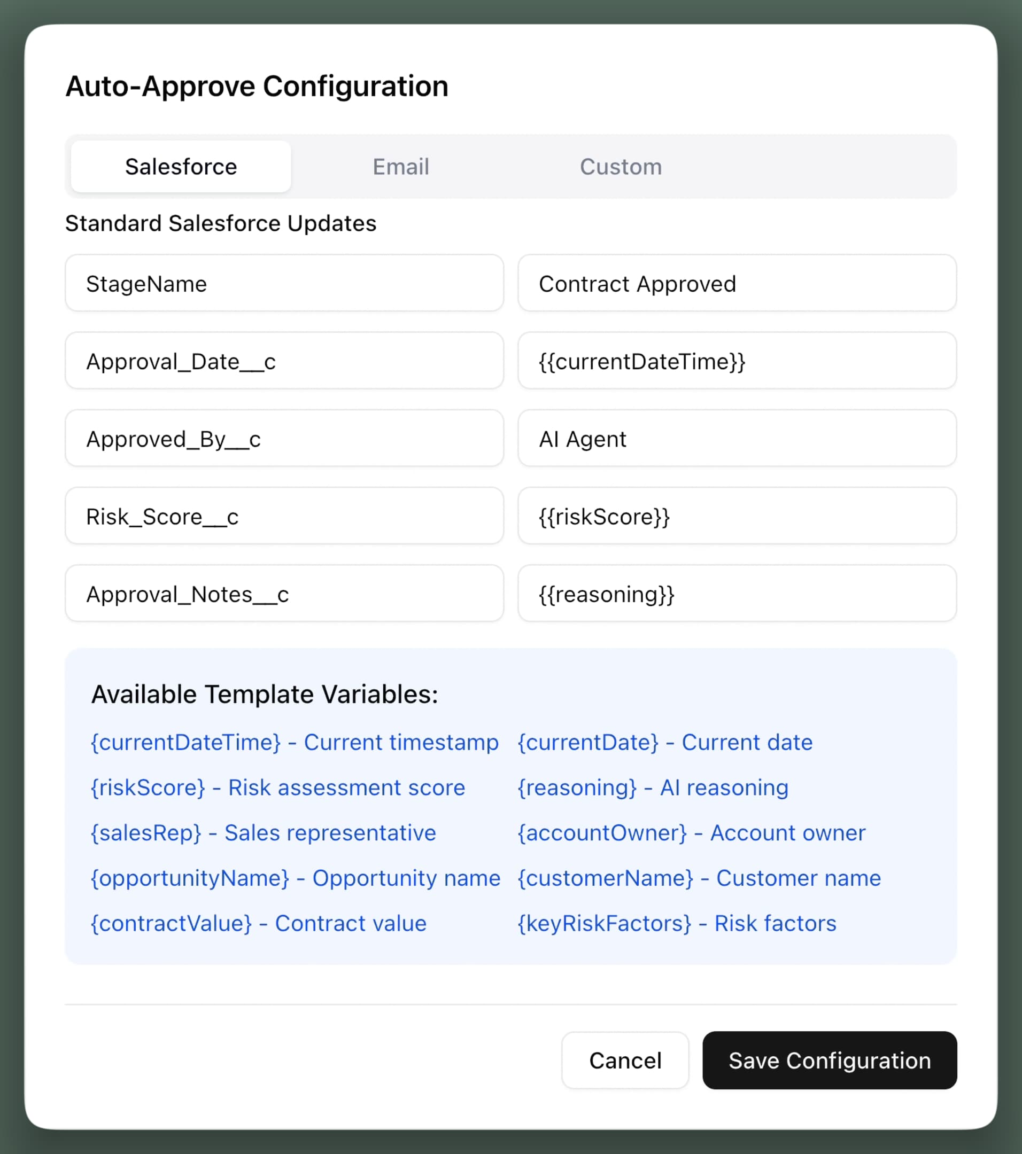Edit the Contract Approved value field
Screen dimensions: 1022x1154
[737, 283]
